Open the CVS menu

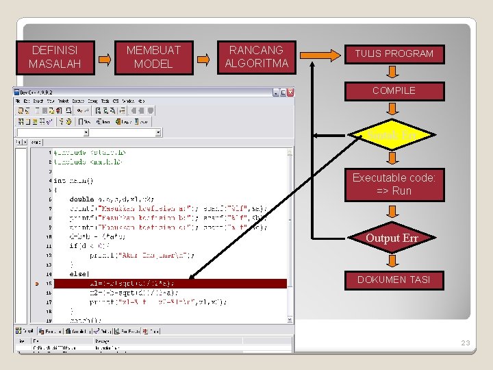click(x=116, y=101)
